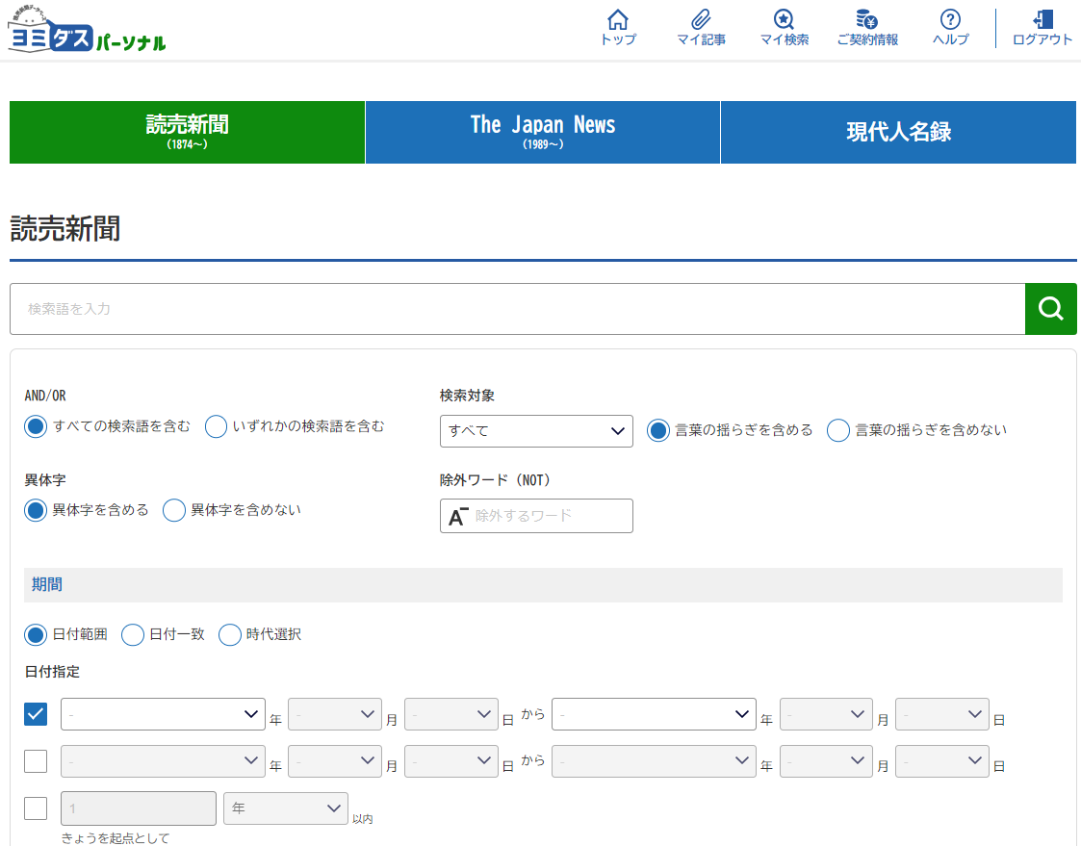Switch to 現代人名録 tab
1081x846 pixels.
pyautogui.click(x=898, y=133)
